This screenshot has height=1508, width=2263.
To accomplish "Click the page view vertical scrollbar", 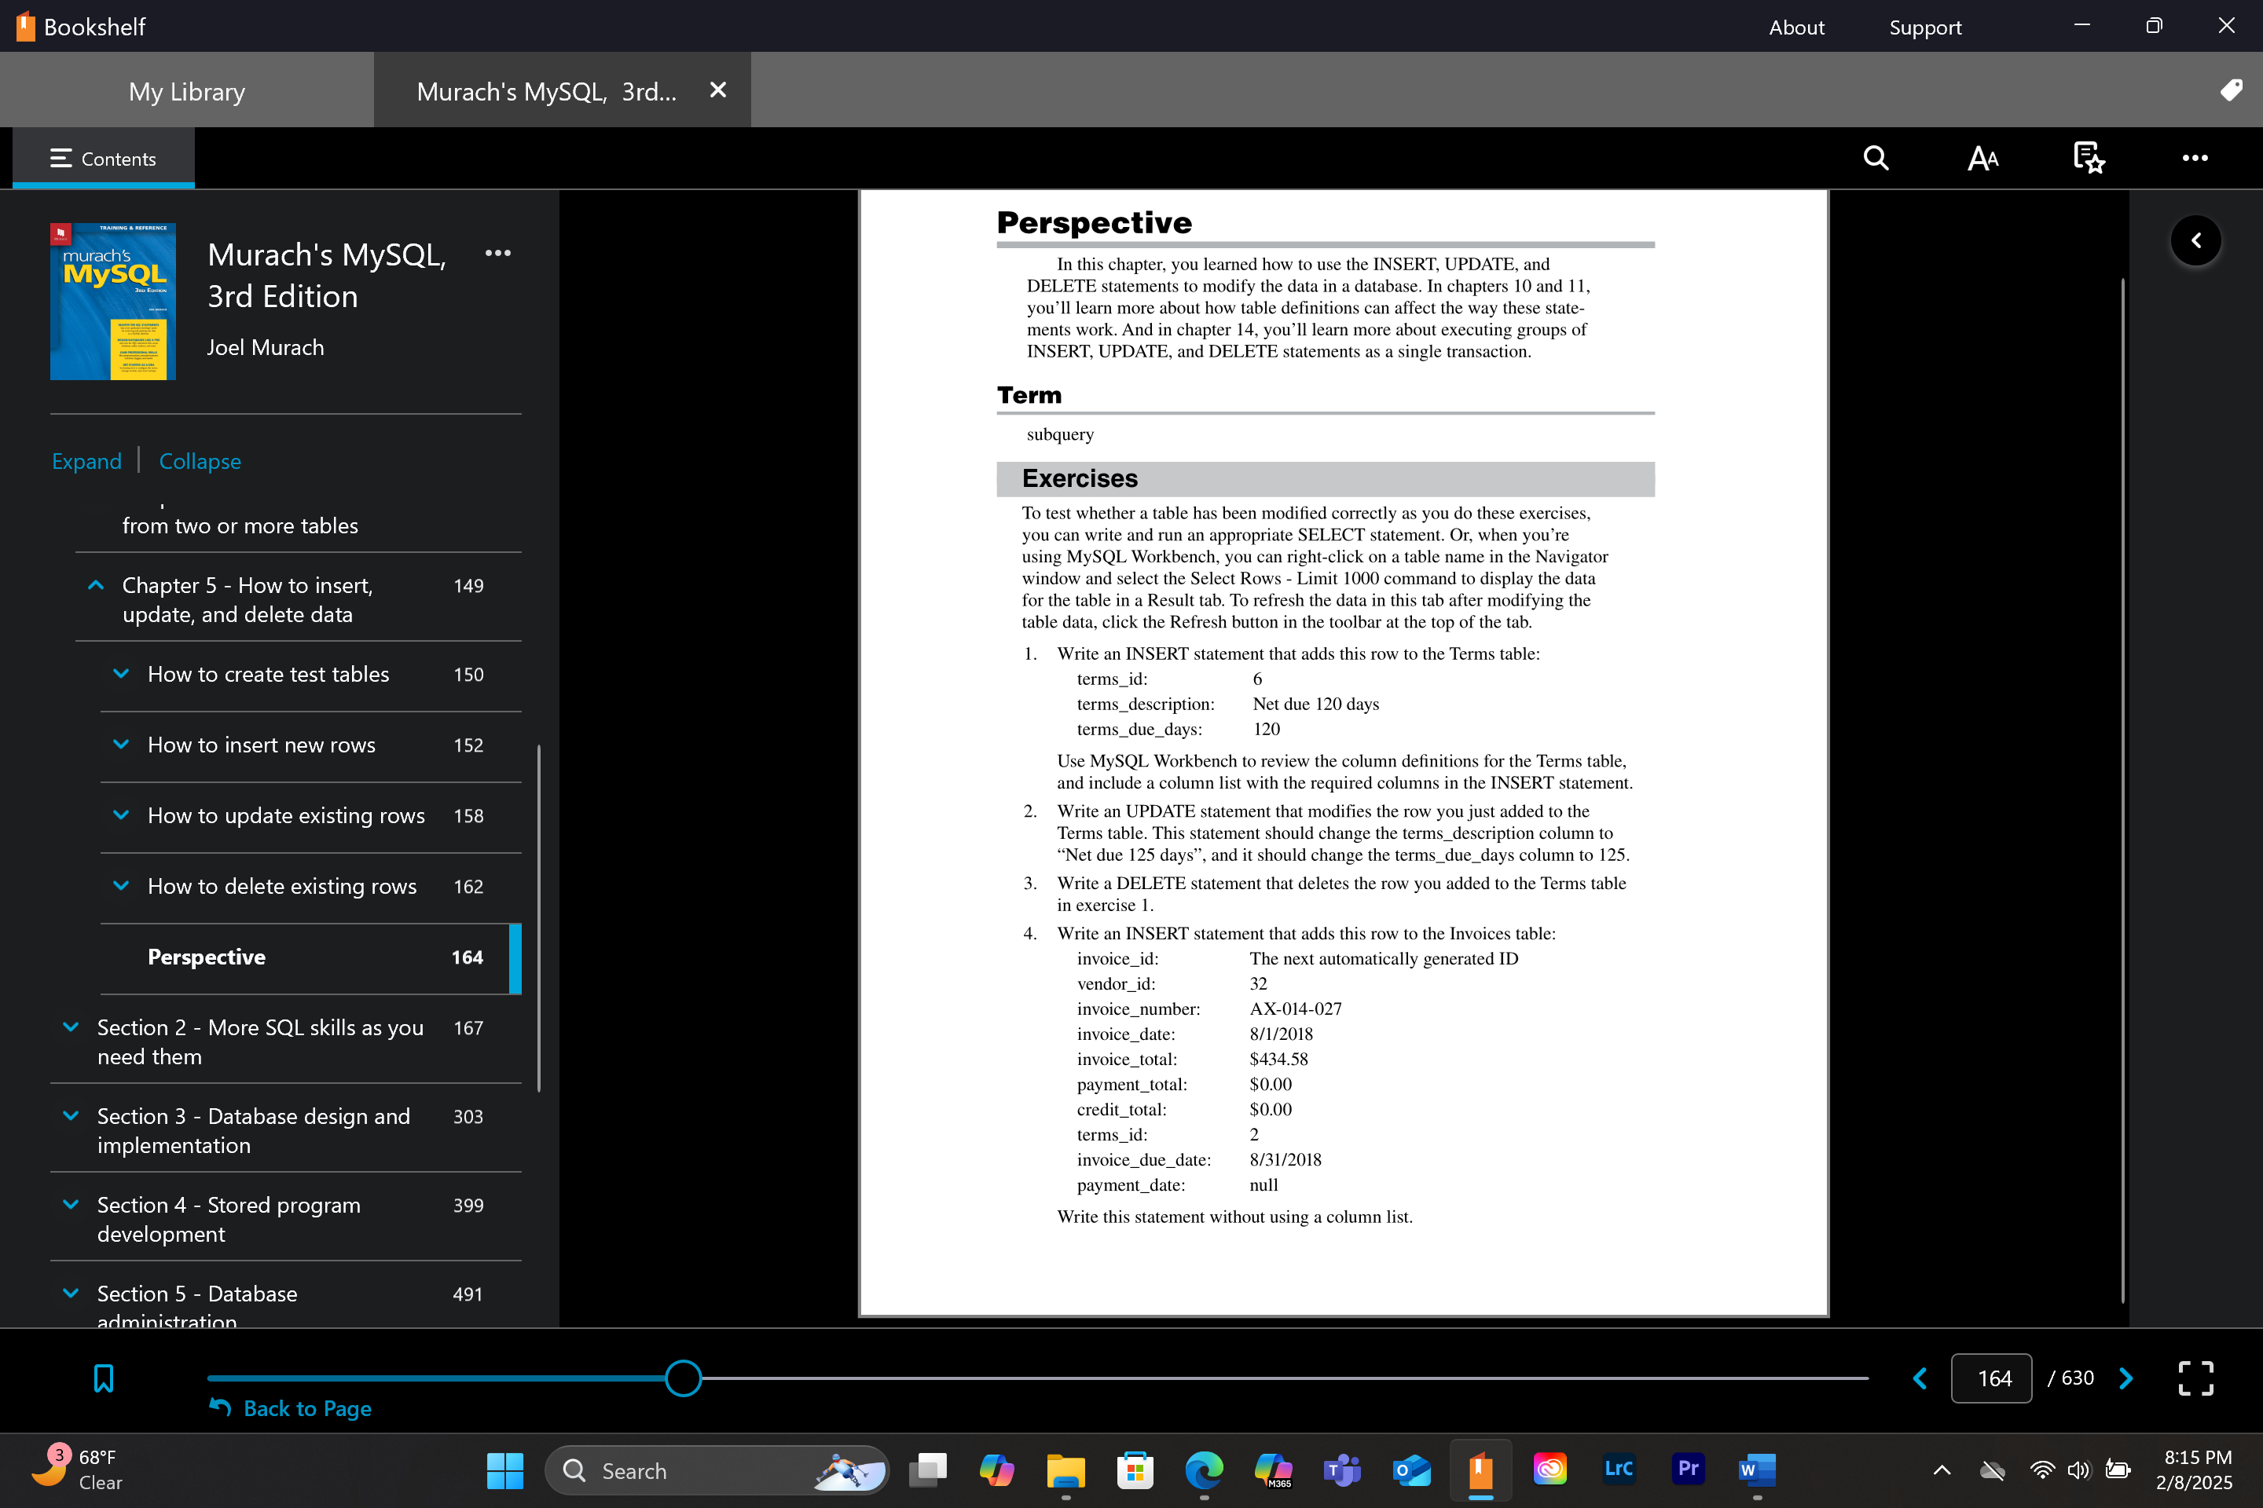I will click(x=2122, y=791).
